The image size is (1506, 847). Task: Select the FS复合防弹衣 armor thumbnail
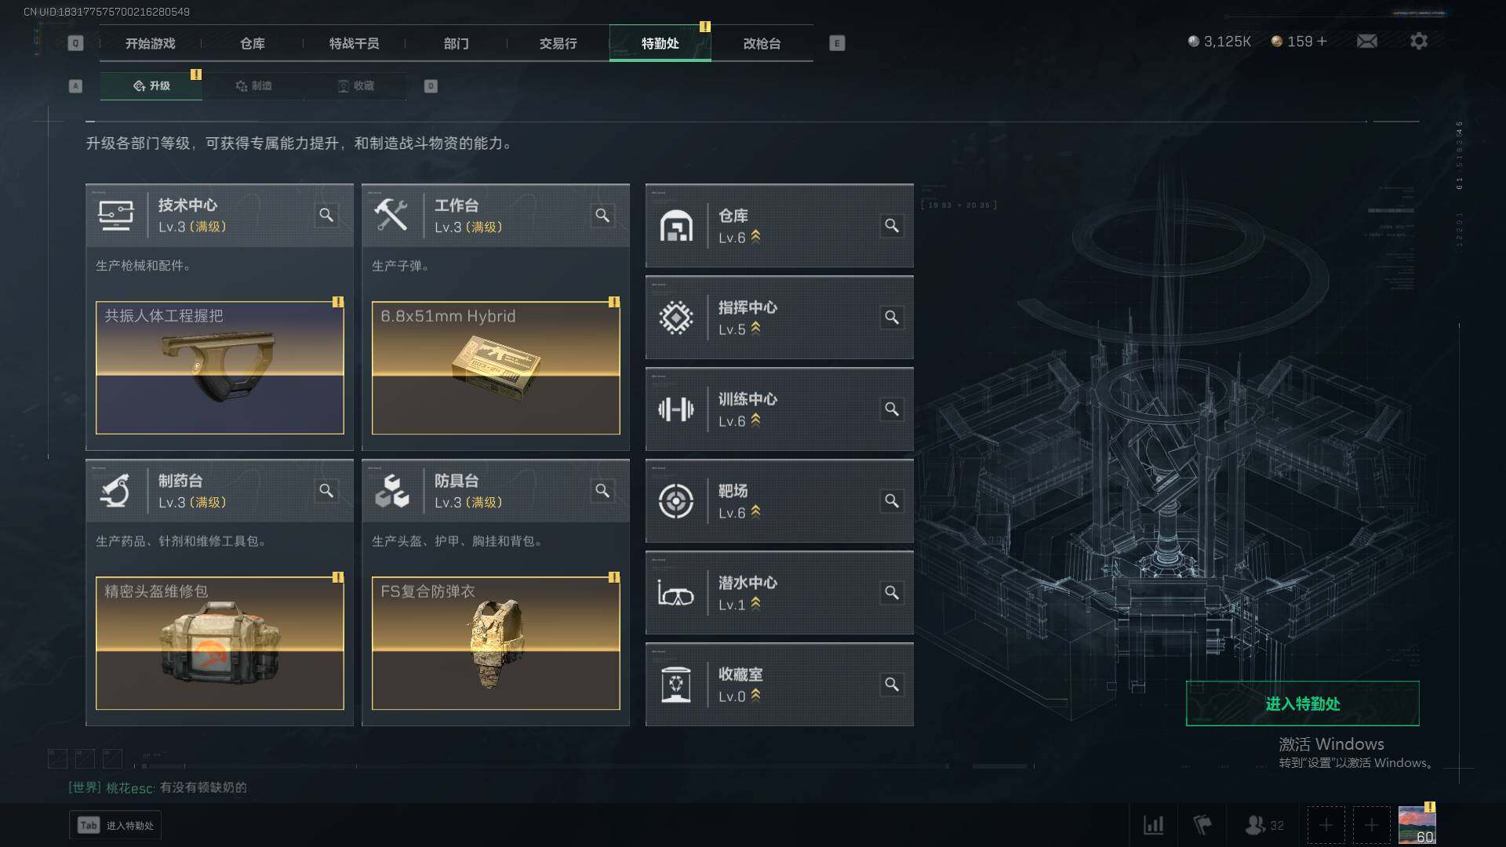496,643
